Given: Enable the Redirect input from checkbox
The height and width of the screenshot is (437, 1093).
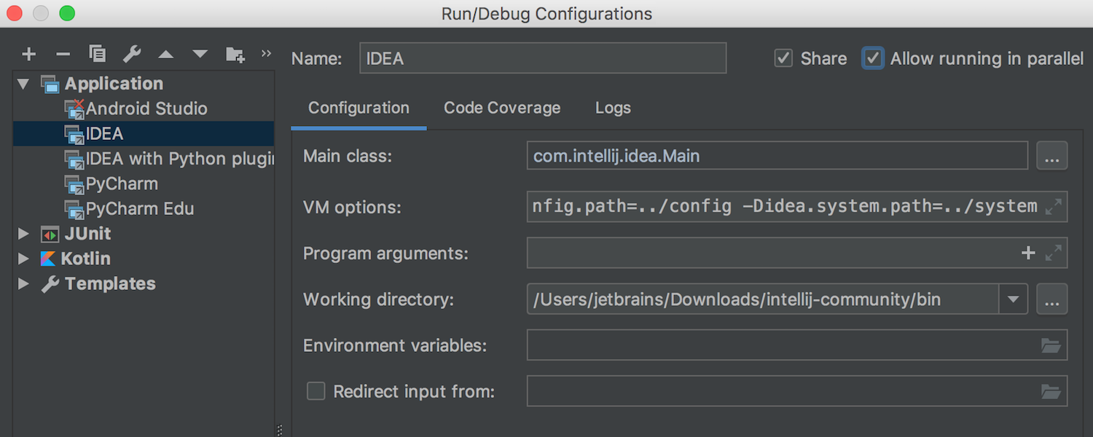Looking at the screenshot, I should coord(316,391).
